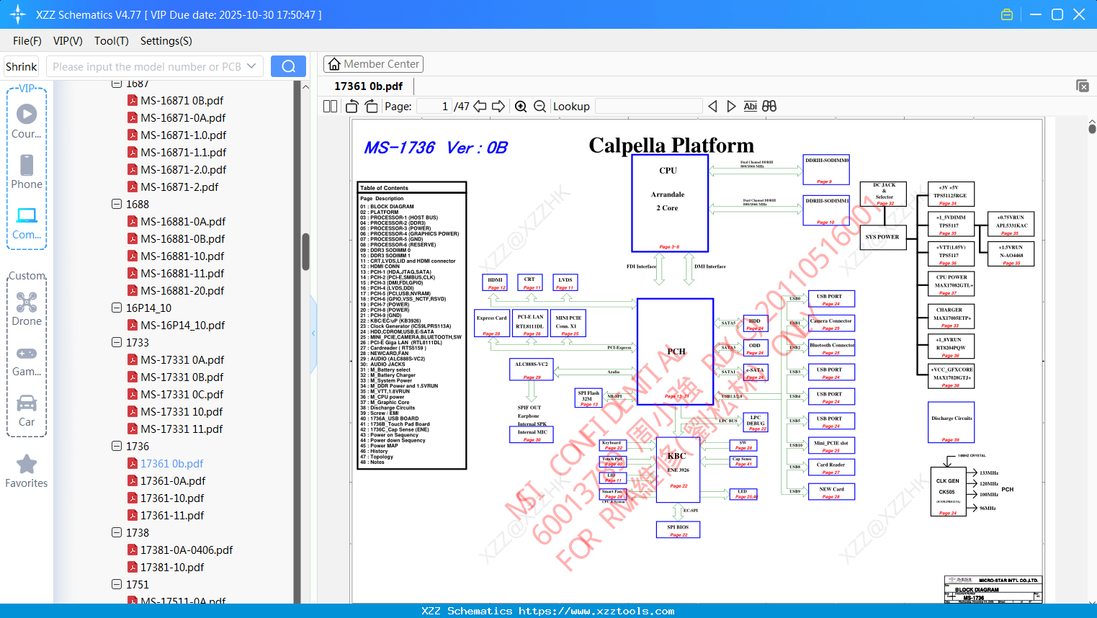Open the Drone category icon
The height and width of the screenshot is (618, 1097).
(x=27, y=309)
